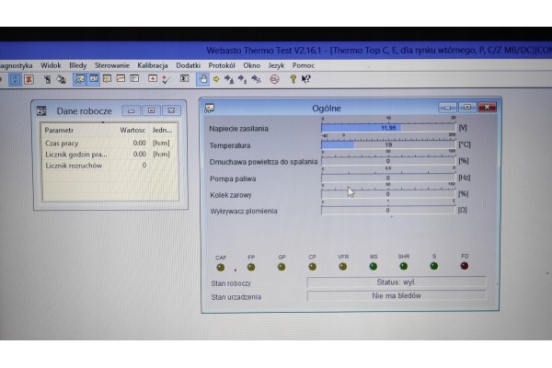Open the Pomoc help menu

(303, 65)
